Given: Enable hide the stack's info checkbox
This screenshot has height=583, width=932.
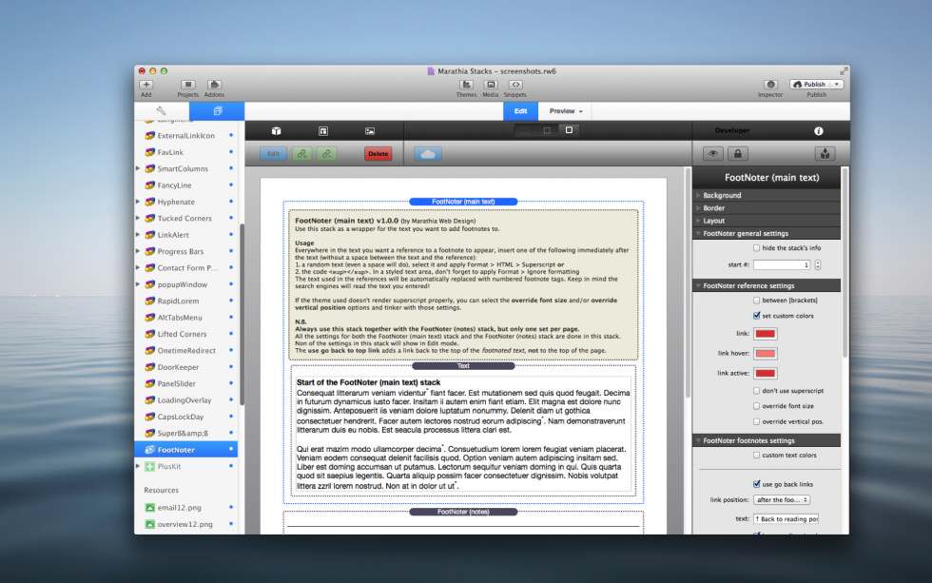Looking at the screenshot, I should [757, 248].
